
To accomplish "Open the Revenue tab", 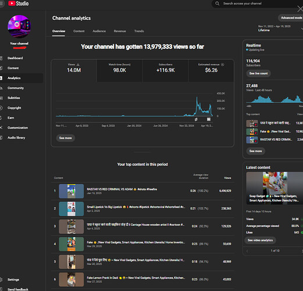I will click(120, 31).
